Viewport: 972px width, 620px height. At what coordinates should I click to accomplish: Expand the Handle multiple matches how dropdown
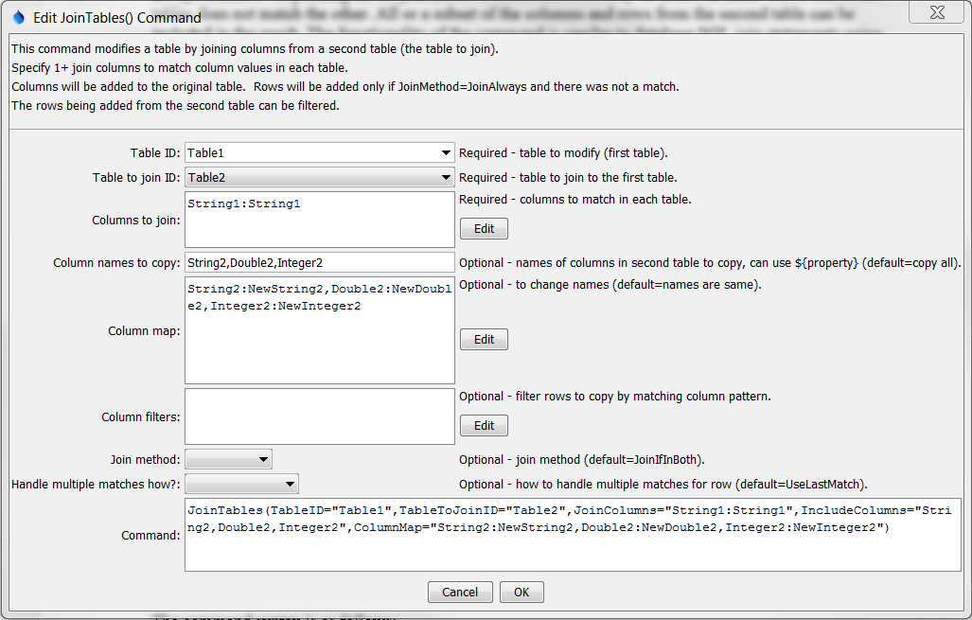(x=241, y=485)
